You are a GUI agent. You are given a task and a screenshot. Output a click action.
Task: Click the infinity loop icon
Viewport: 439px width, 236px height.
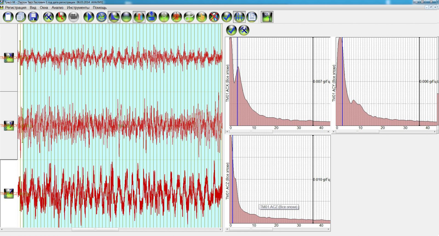point(189,17)
